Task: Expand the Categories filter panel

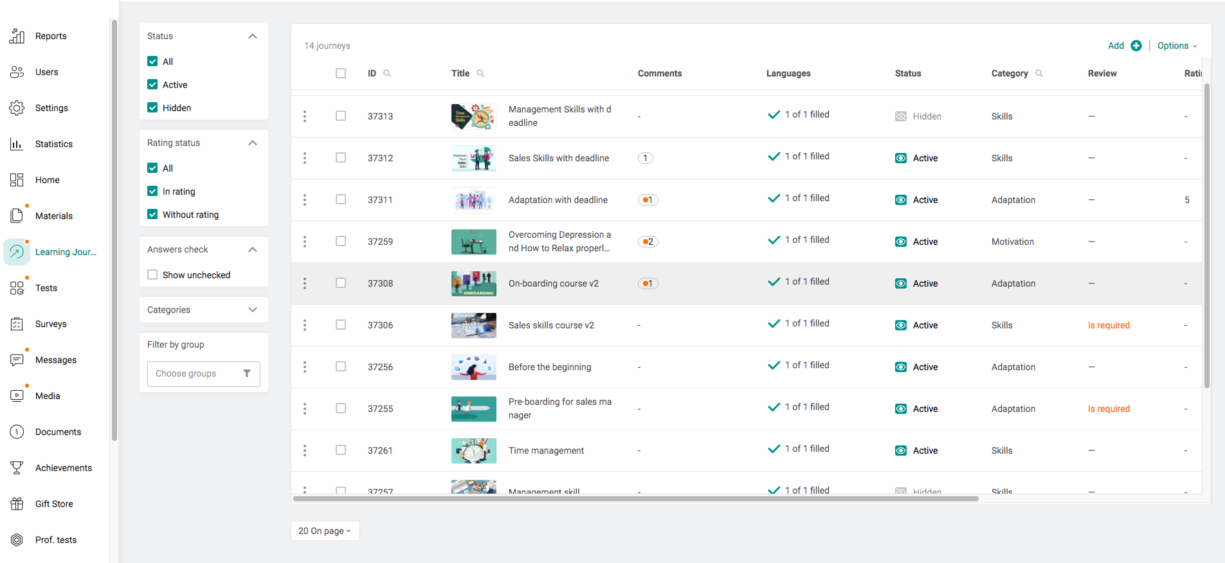Action: click(253, 310)
